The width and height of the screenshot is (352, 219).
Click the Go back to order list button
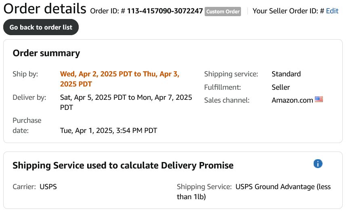point(41,27)
